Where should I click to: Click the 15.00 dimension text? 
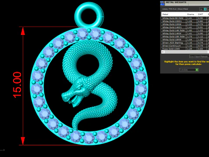coord(17,85)
